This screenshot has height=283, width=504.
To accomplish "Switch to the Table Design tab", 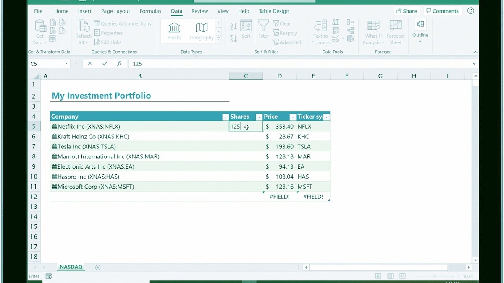I will point(274,11).
